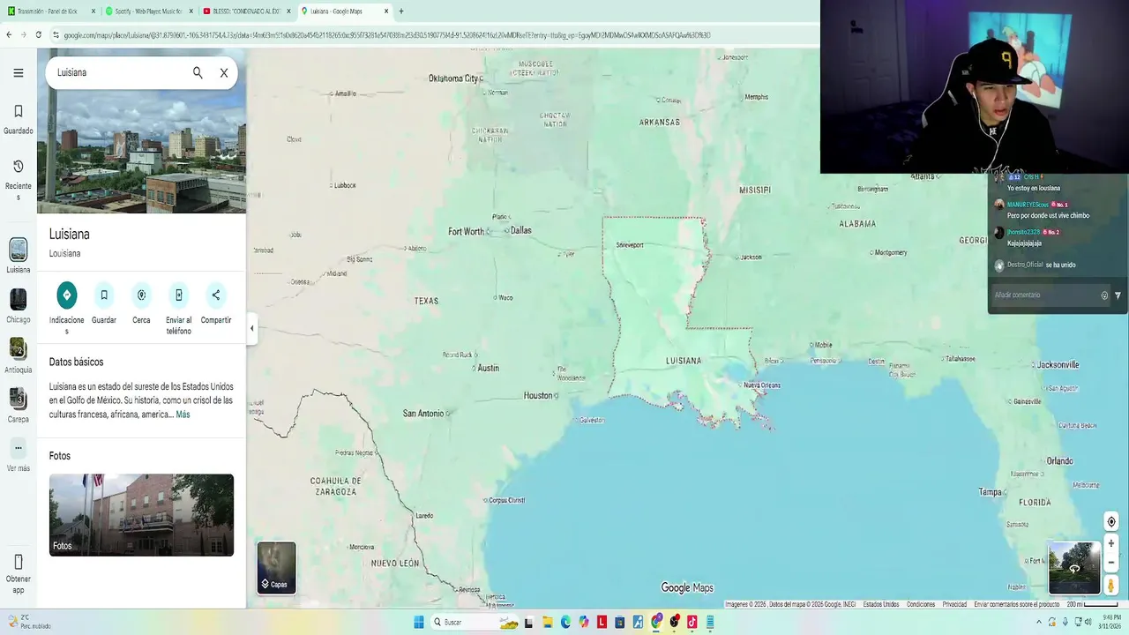This screenshot has height=635, width=1129.
Task: Open the Capas layers button
Action: [x=276, y=567]
